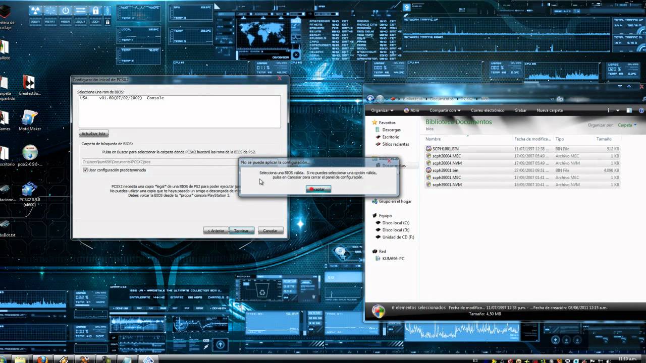646x363 pixels.
Task: Click Firefox icon in taskbar
Action: pos(42,359)
